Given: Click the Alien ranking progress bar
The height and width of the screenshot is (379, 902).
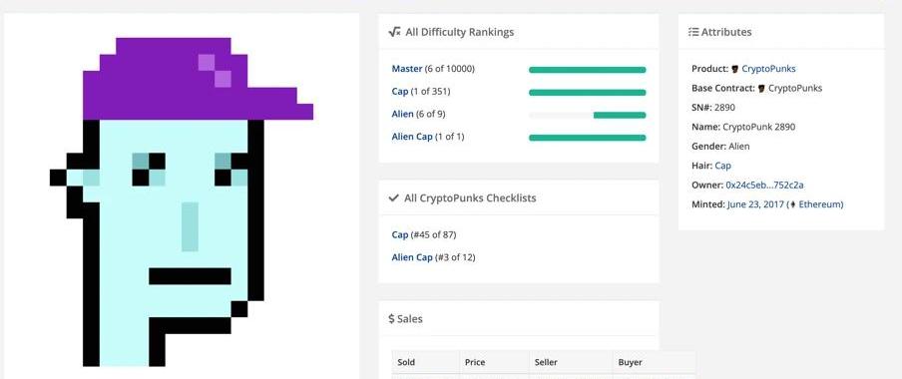Looking at the screenshot, I should tap(588, 115).
